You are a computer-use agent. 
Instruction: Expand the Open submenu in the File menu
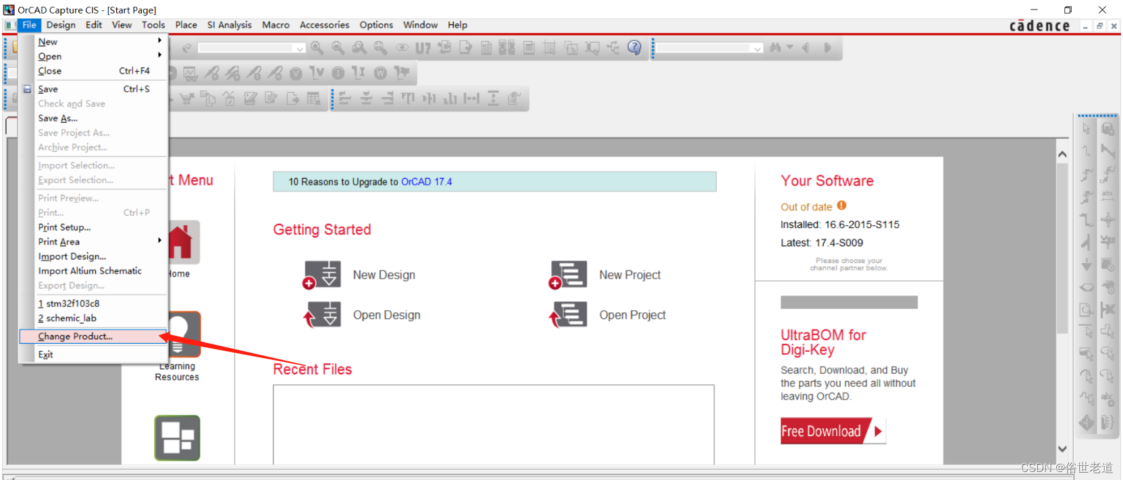click(93, 56)
